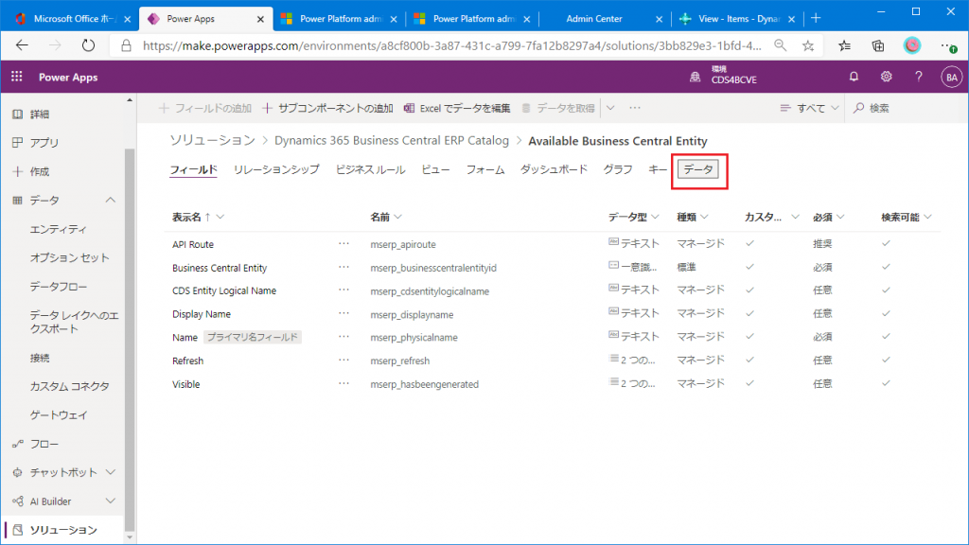
Task: Switch to Microsoft Office browser tab
Action: 73,19
